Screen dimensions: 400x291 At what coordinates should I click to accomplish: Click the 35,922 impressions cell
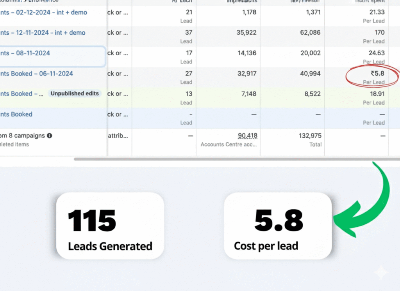[x=243, y=33]
